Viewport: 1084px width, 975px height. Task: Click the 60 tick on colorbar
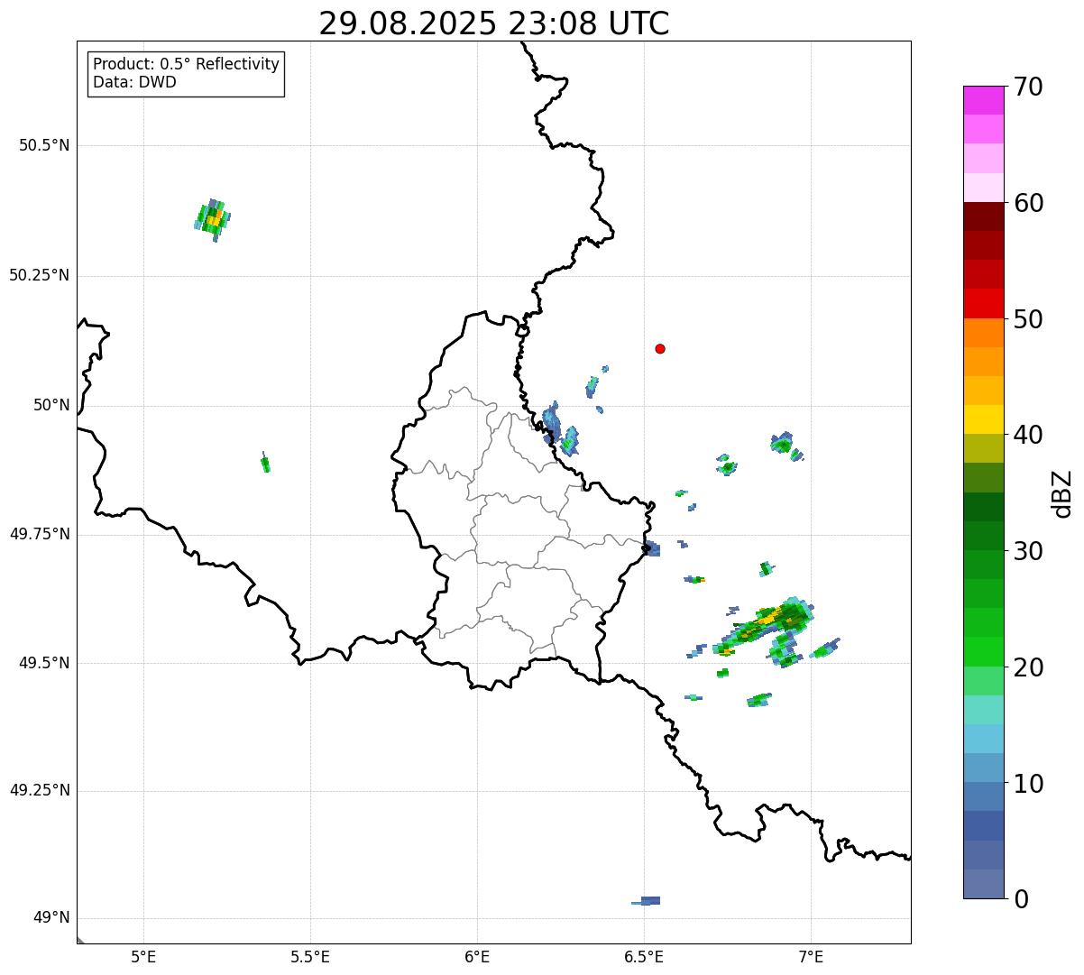[x=1028, y=203]
